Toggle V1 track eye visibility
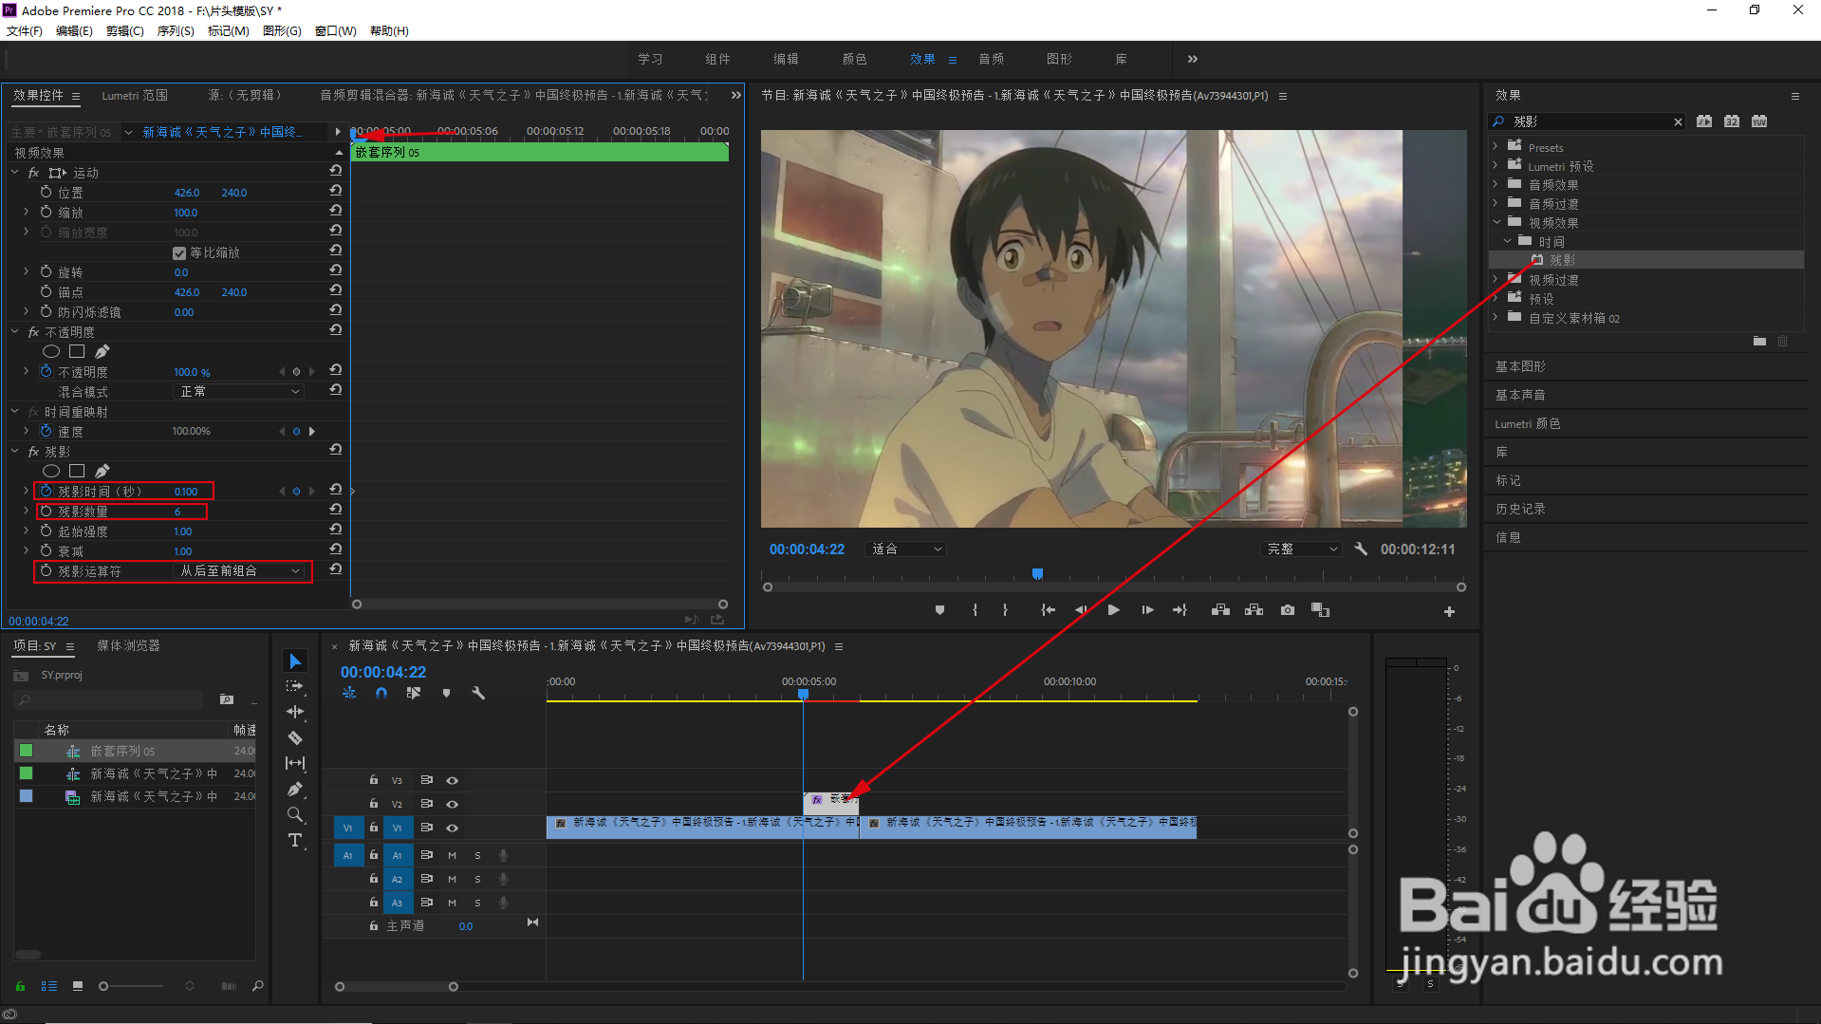This screenshot has width=1821, height=1024. (453, 828)
